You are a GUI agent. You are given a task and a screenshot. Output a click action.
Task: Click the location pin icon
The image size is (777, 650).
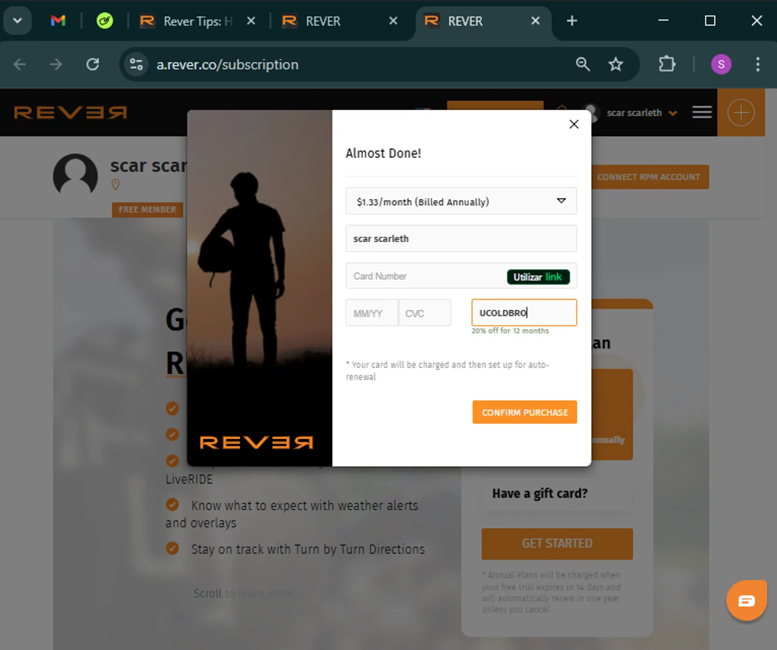tap(116, 184)
